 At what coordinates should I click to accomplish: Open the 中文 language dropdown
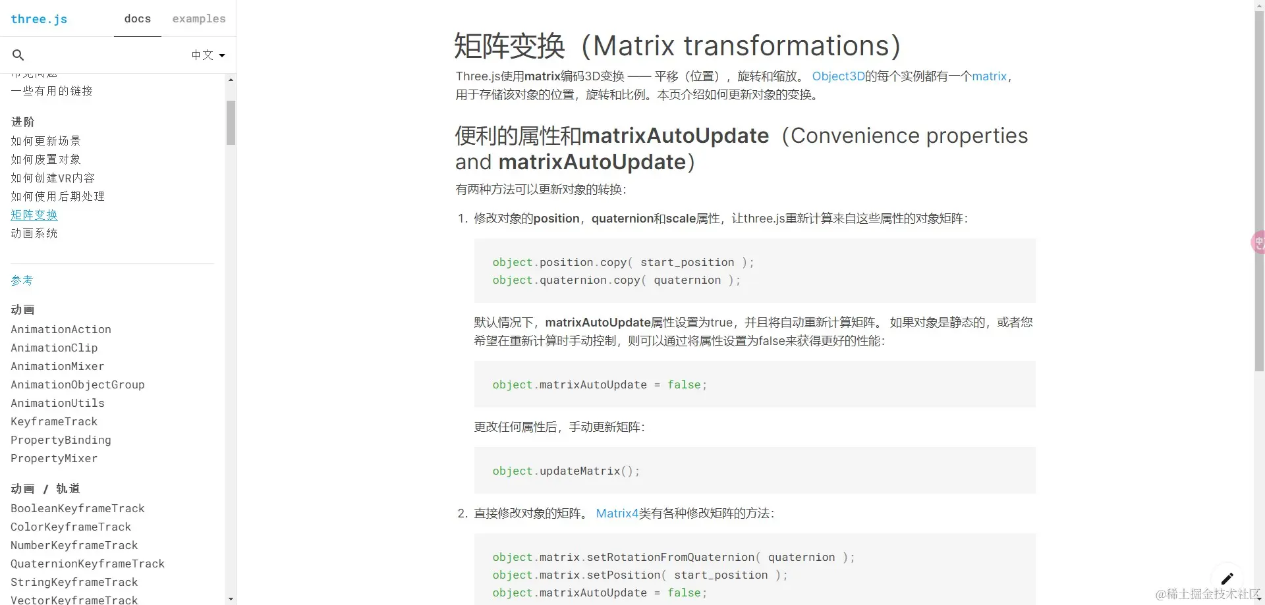pyautogui.click(x=208, y=55)
